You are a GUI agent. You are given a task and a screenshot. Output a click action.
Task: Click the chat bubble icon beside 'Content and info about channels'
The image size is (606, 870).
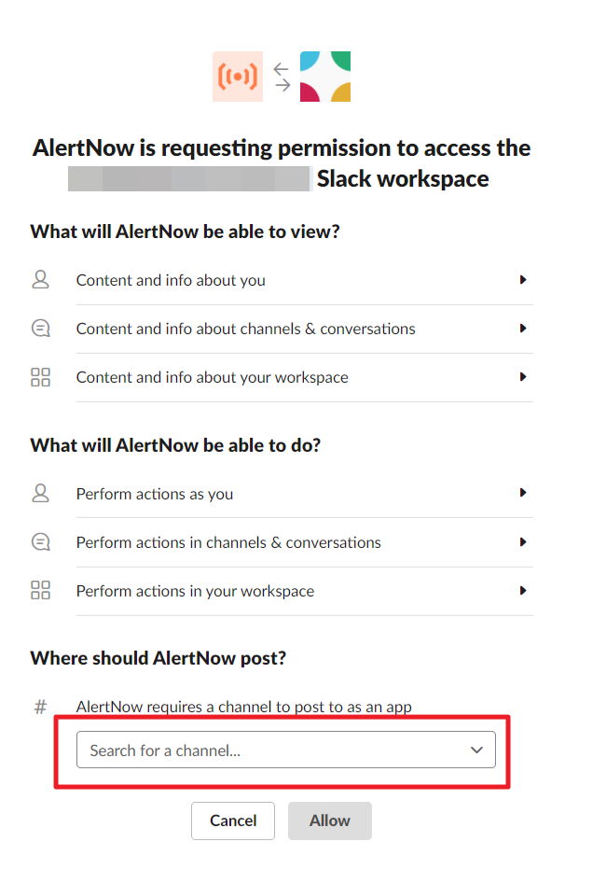(x=40, y=329)
